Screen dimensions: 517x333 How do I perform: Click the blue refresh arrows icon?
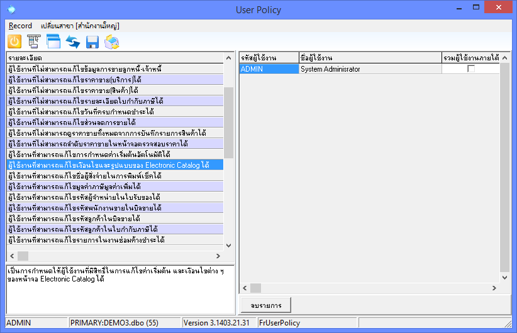click(73, 42)
